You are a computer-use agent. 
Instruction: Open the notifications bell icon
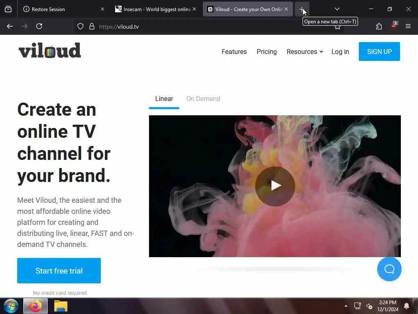pyautogui.click(x=407, y=306)
